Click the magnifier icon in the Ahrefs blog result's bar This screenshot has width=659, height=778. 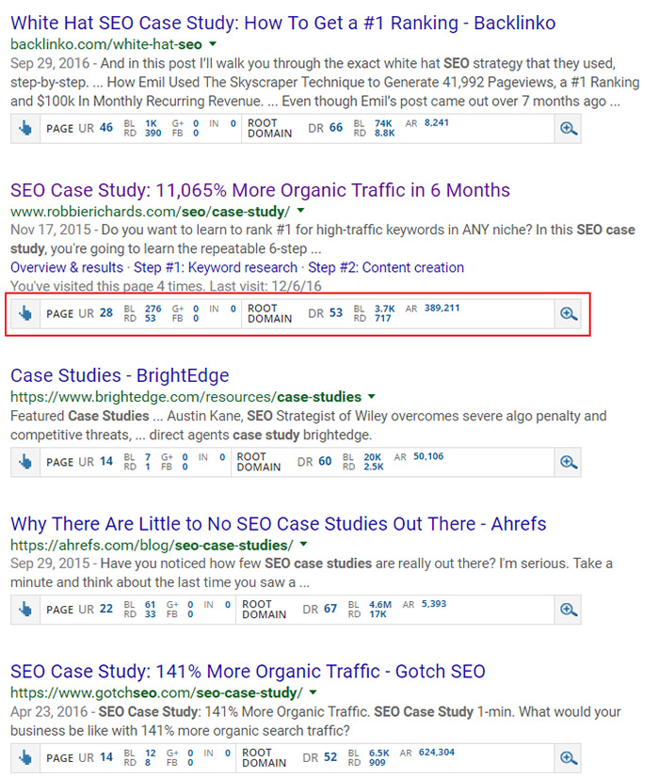(x=568, y=610)
